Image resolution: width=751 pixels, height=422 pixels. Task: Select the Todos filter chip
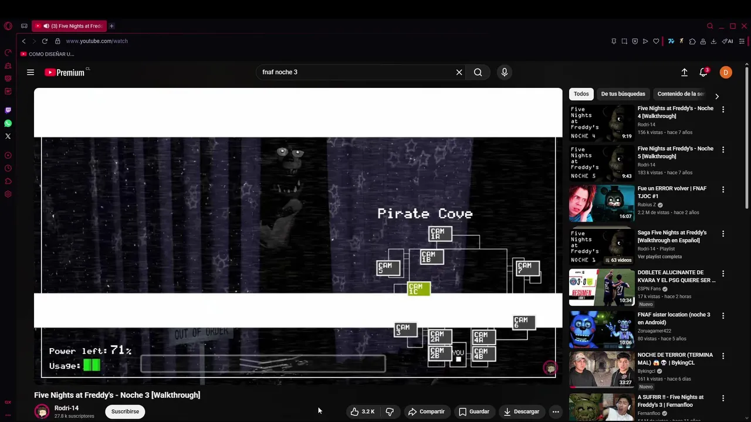tap(581, 94)
